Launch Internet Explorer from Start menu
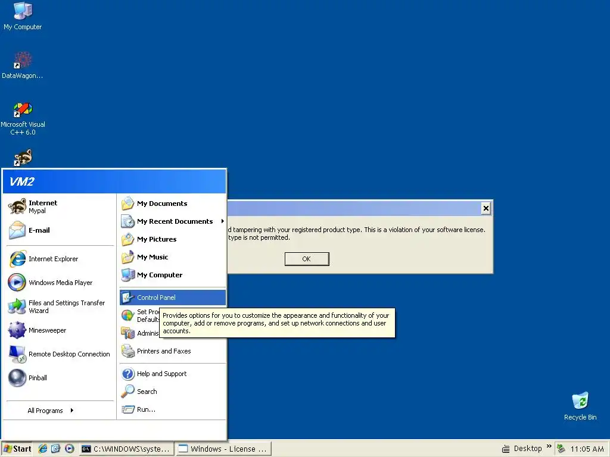 pyautogui.click(x=60, y=259)
